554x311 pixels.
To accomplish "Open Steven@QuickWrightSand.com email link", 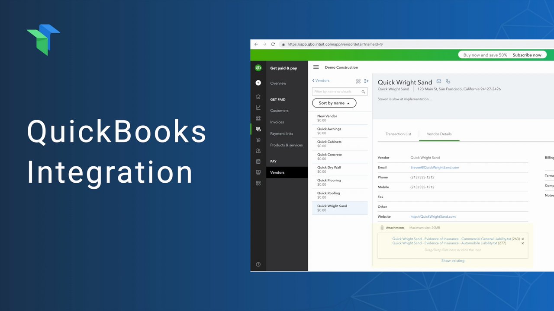I will (435, 168).
